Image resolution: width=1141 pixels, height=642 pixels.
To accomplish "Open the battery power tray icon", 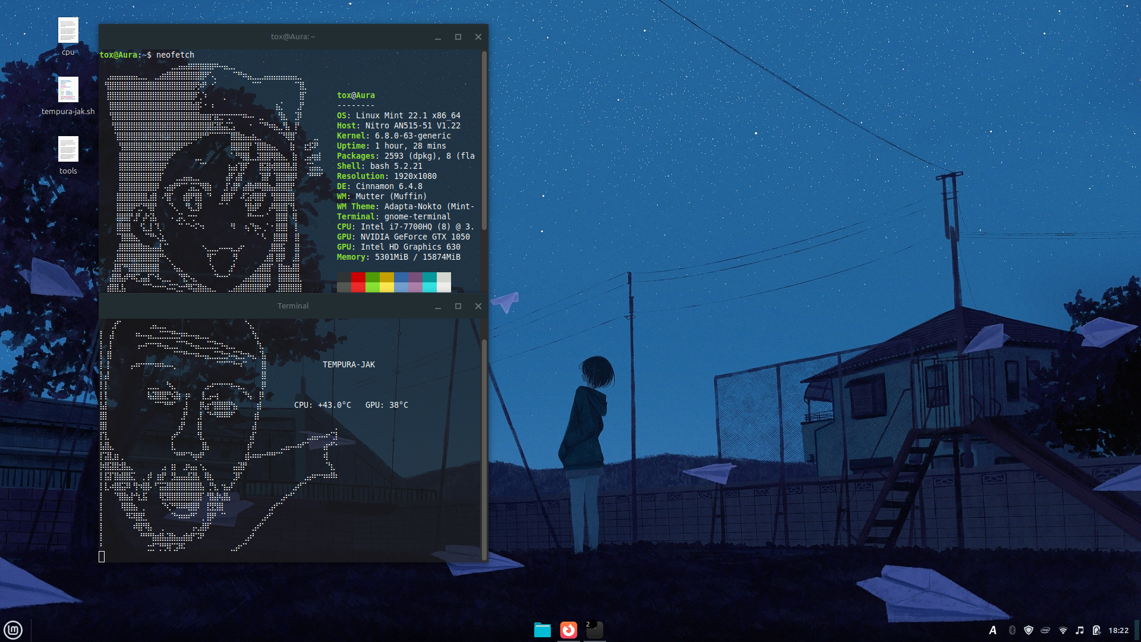I will point(1096,630).
